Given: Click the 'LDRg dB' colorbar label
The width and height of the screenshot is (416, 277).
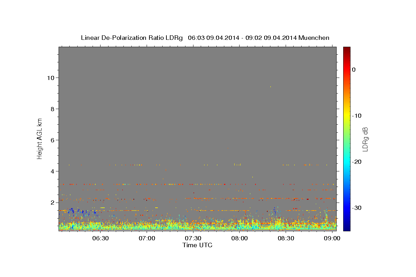Looking at the screenshot, I should (x=365, y=139).
